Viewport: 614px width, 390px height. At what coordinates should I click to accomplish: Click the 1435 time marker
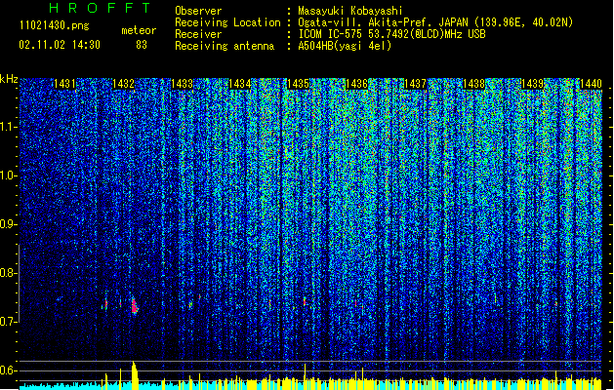tap(298, 84)
